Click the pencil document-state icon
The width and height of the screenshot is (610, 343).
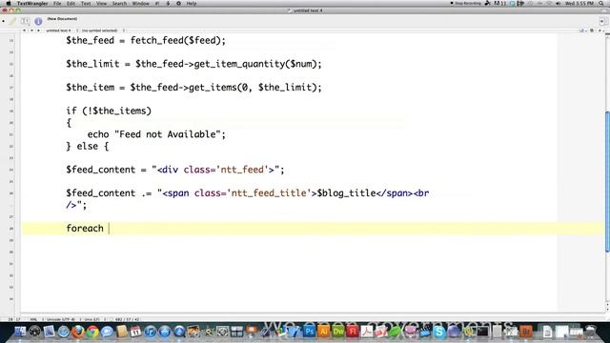[x=12, y=21]
